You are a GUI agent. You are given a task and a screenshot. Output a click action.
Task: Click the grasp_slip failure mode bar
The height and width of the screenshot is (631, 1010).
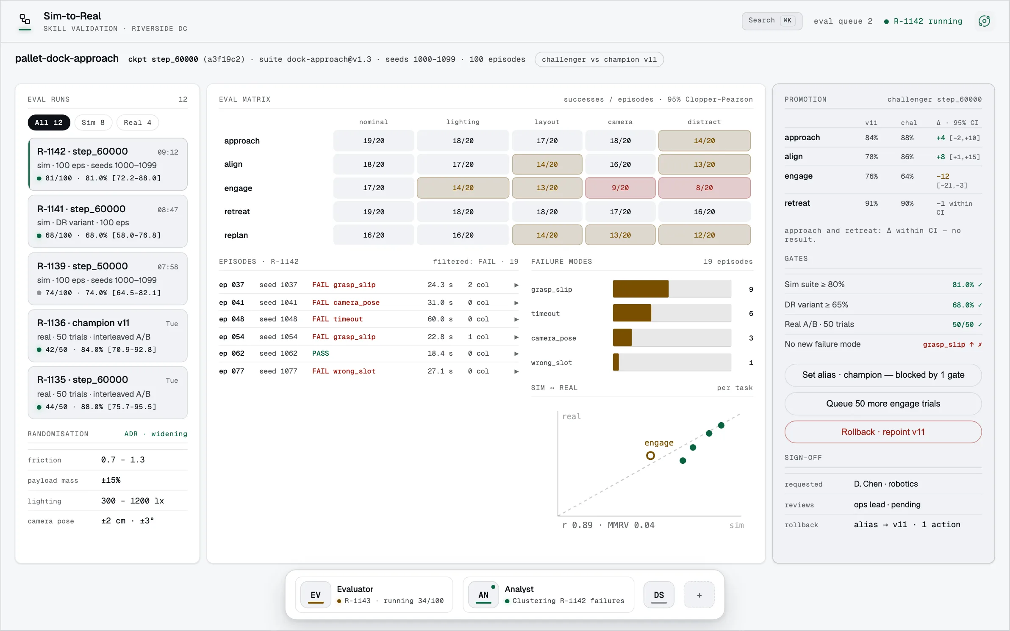672,289
